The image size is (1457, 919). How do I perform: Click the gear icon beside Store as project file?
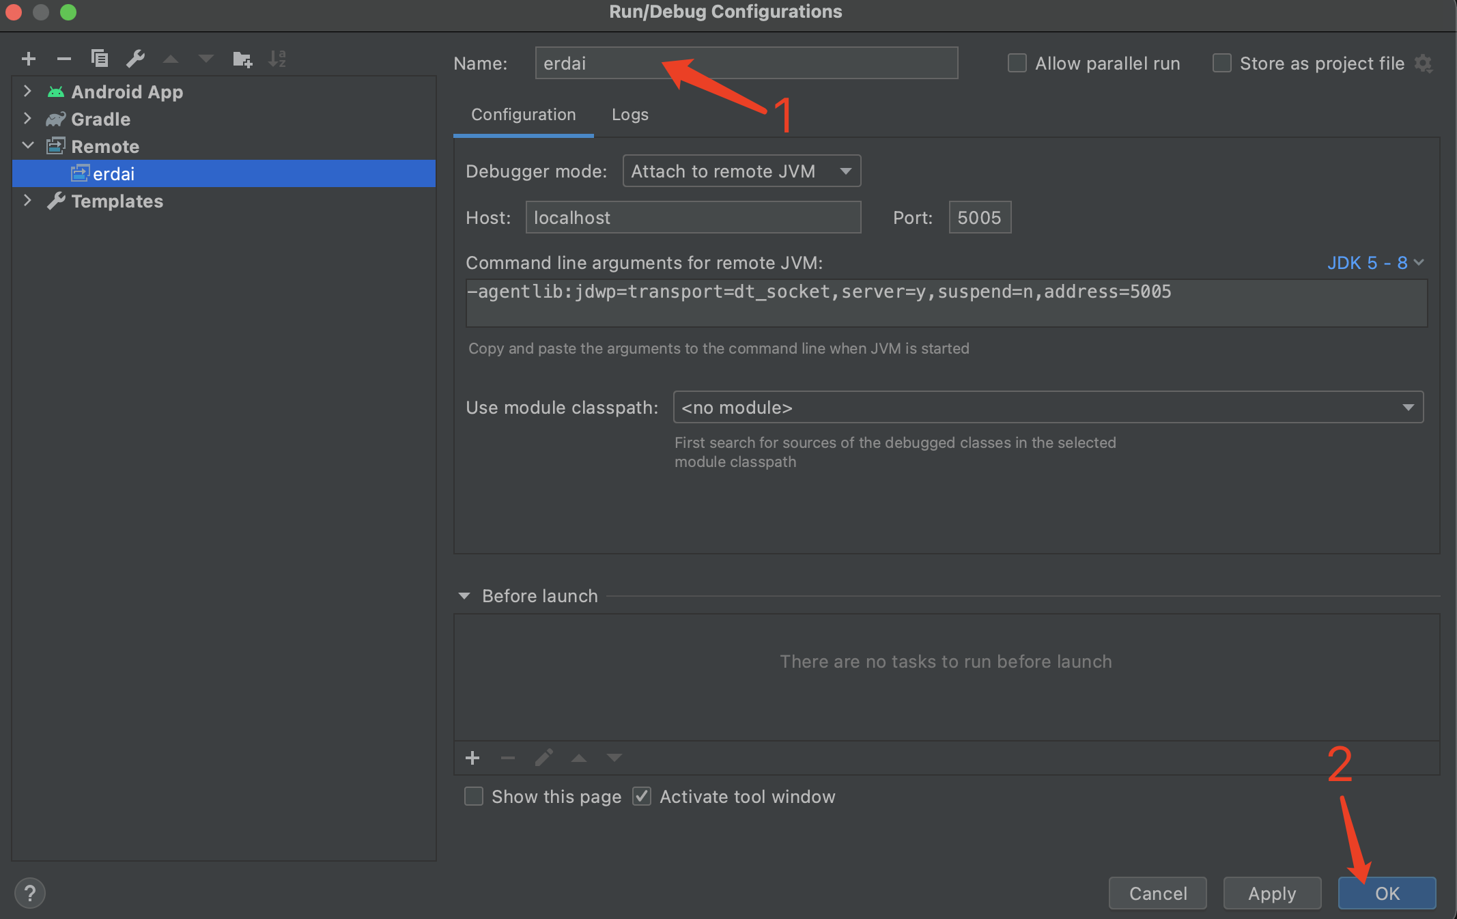1424,64
